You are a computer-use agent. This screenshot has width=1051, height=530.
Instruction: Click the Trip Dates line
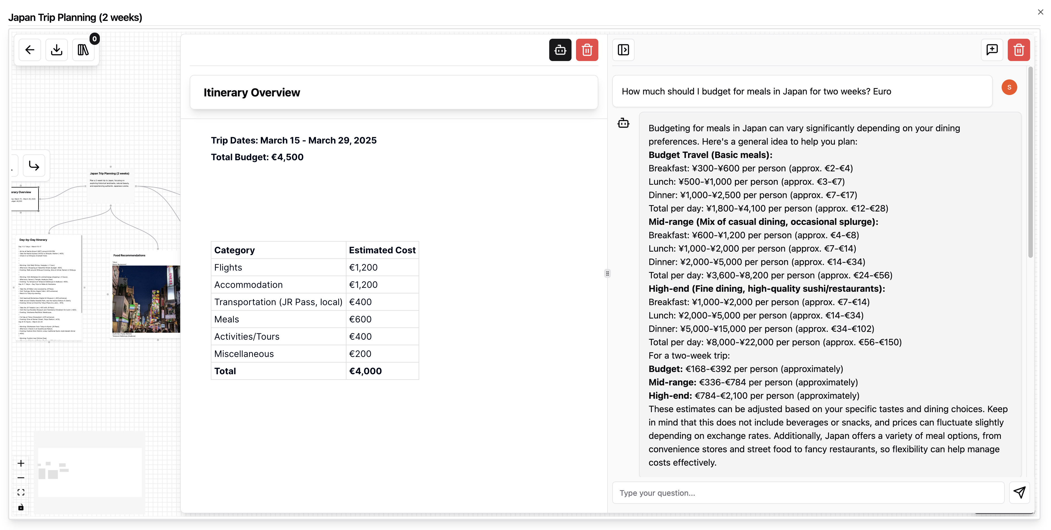(294, 140)
